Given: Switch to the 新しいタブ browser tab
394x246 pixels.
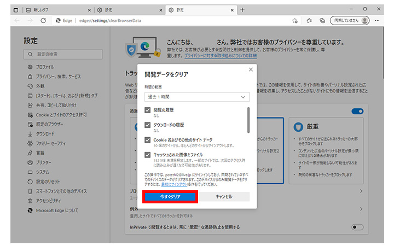Looking at the screenshot, I should pyautogui.click(x=58, y=10).
